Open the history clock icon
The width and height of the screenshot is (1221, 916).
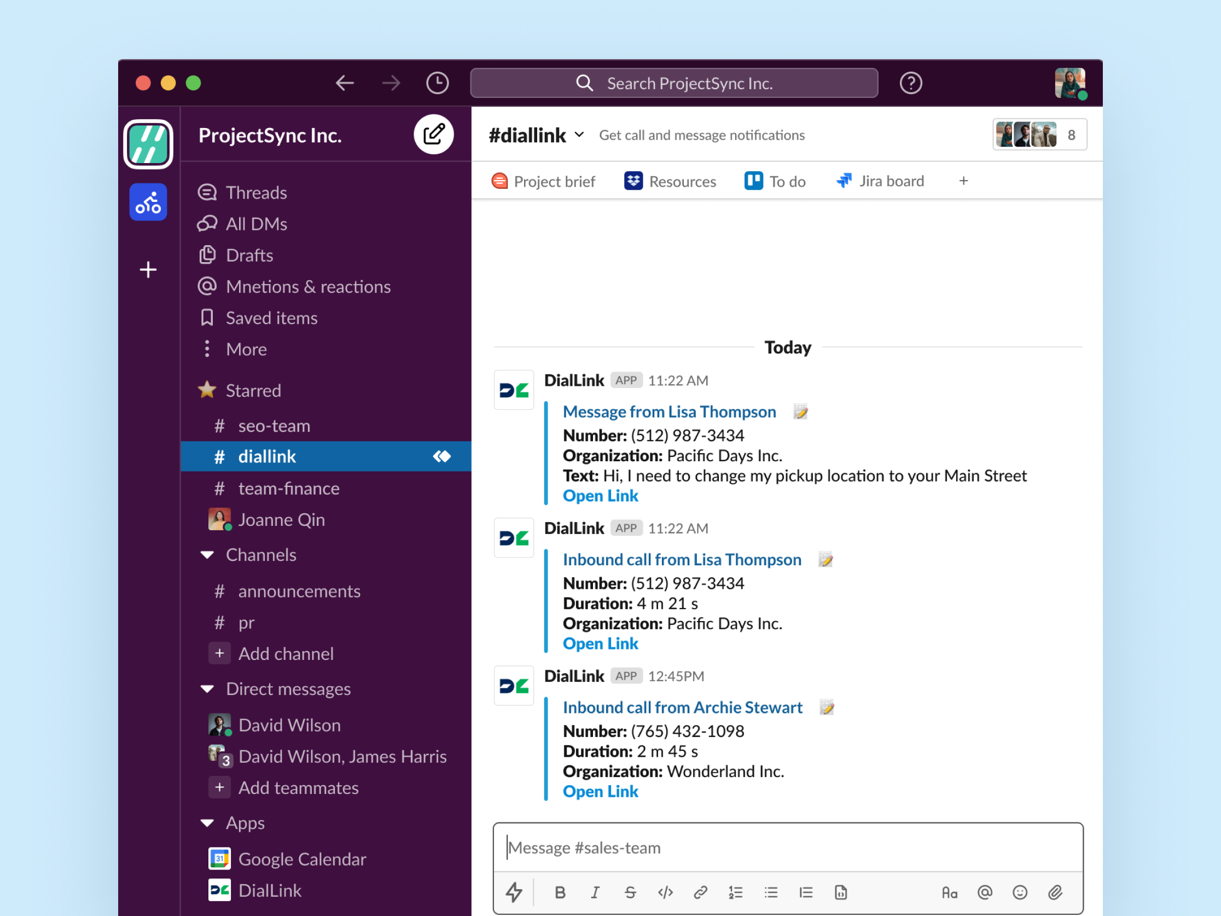point(437,83)
